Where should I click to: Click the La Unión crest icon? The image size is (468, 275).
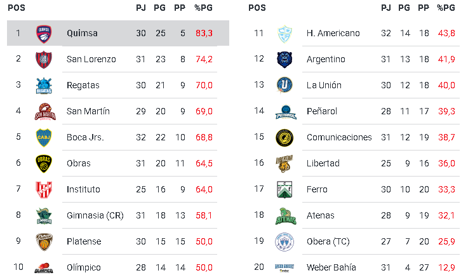coord(284,85)
